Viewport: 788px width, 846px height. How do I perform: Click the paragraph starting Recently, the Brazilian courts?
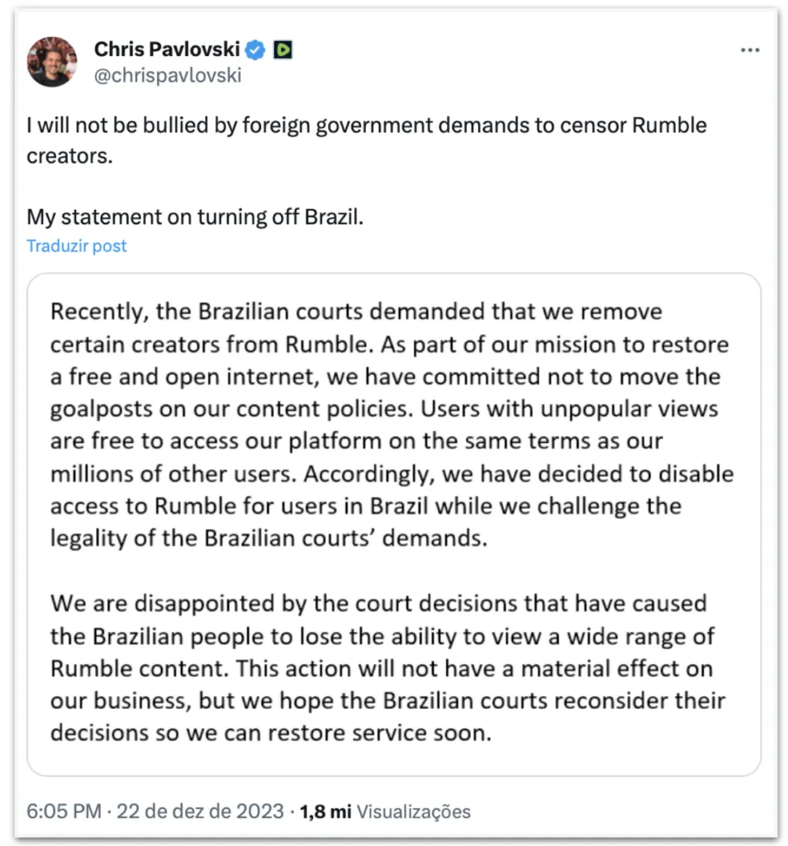[392, 425]
